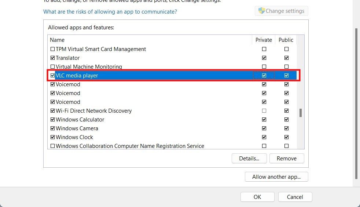Select the Windows Camera row
Viewport: 360px width, 207px height.
(172, 128)
